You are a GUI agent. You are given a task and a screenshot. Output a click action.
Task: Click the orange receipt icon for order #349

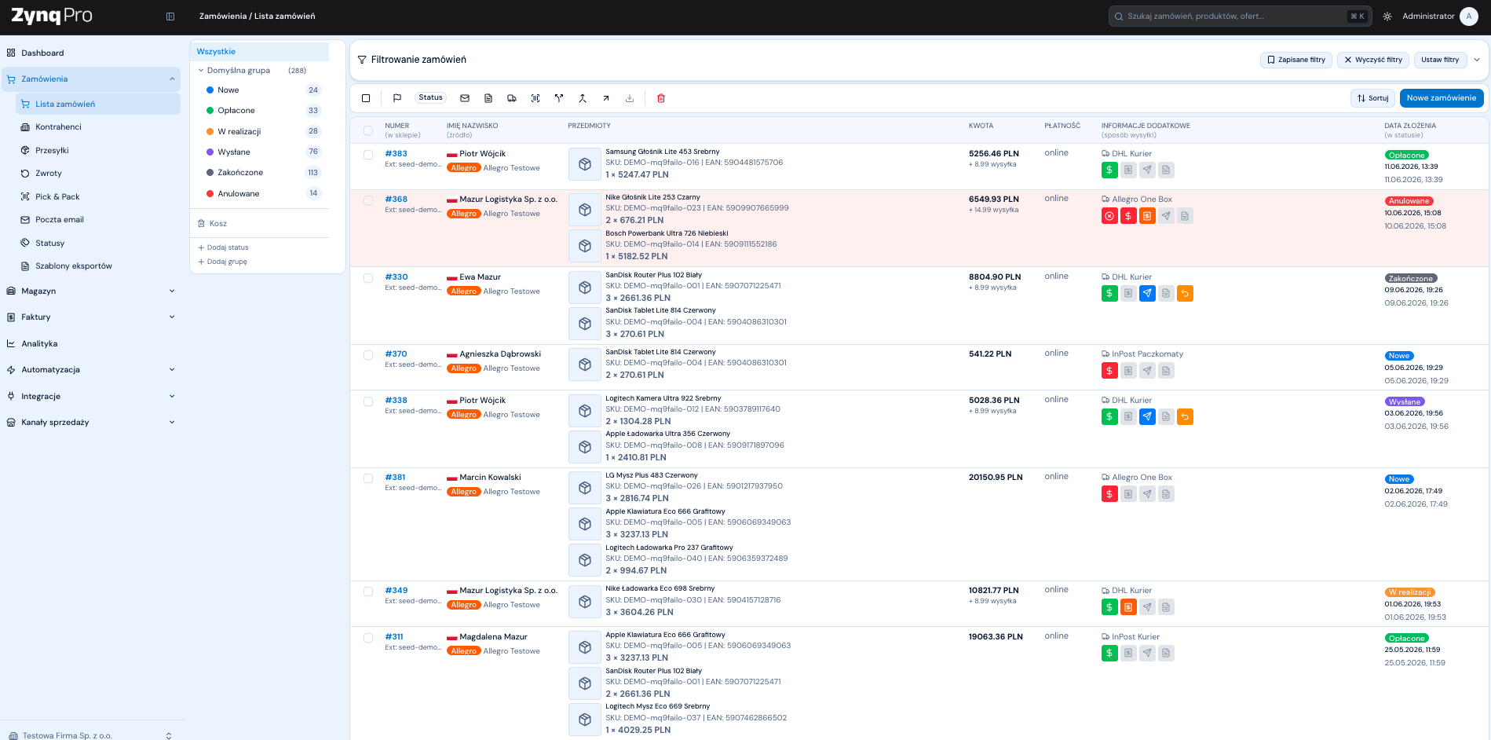coord(1128,607)
